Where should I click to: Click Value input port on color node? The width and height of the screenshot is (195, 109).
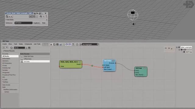59,67
